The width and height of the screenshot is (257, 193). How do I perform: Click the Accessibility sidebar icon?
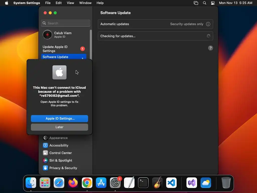[x=45, y=146]
